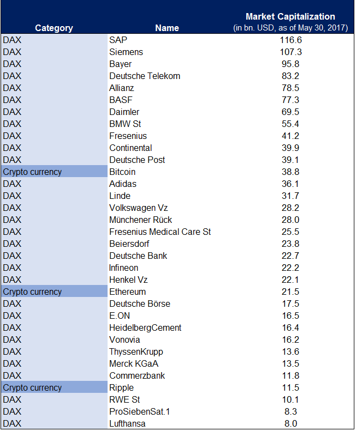Select the ProSiebenSat.1 cell
This screenshot has width=356, height=431.
pyautogui.click(x=140, y=412)
